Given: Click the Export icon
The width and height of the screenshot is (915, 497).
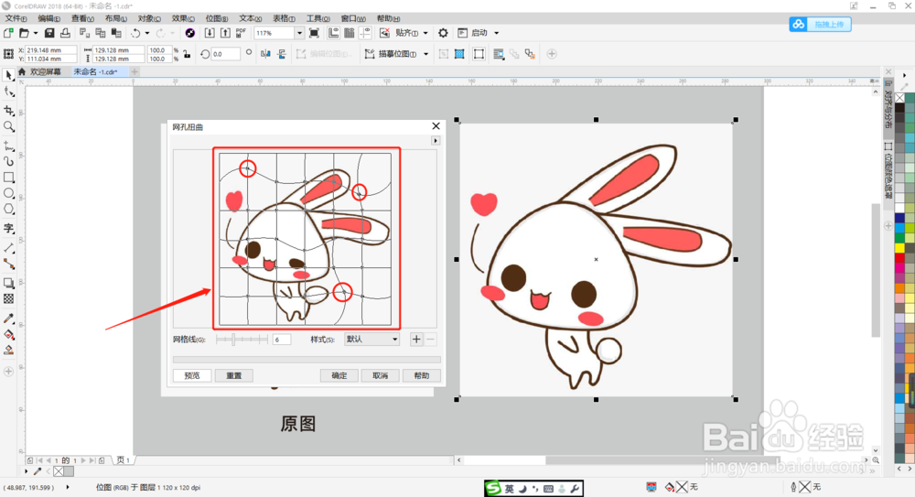Looking at the screenshot, I should pyautogui.click(x=225, y=33).
